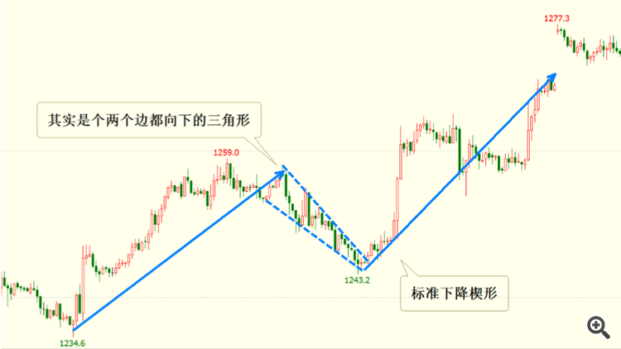Click the arrowhead of the second rising arrow
Image resolution: width=621 pixels, height=349 pixels.
tap(551, 77)
